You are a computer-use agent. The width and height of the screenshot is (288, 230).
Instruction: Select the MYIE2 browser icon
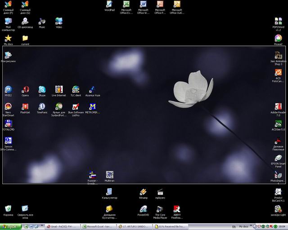8,91
